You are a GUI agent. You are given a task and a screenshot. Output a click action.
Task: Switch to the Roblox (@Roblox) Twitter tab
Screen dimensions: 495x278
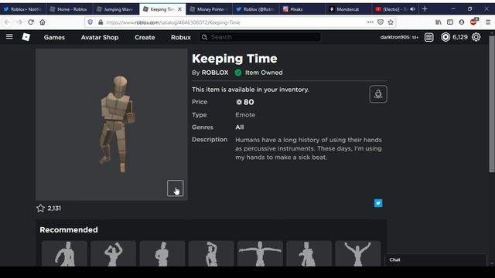click(x=255, y=9)
